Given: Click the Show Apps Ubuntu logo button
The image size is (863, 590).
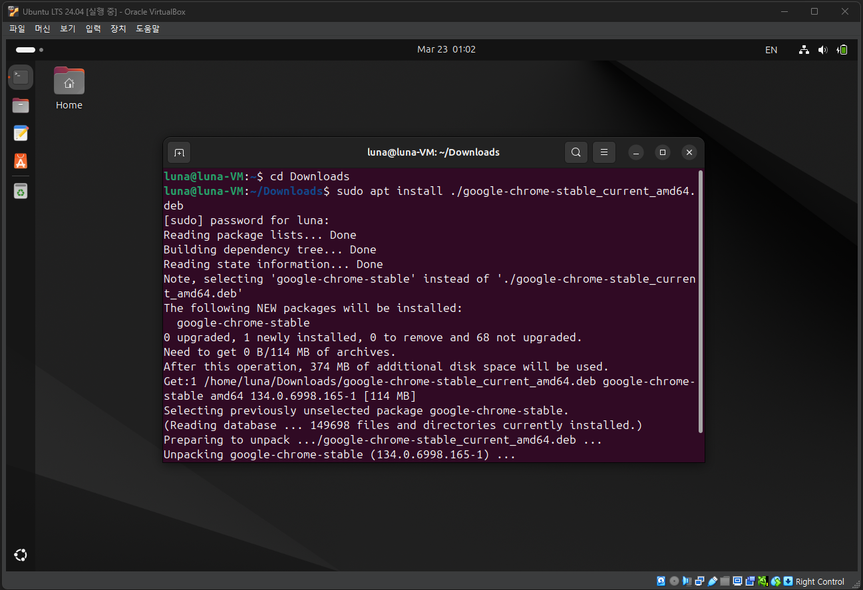Looking at the screenshot, I should coord(21,555).
